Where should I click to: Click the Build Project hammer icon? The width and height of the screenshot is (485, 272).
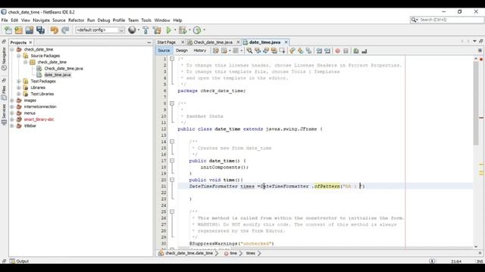[x=145, y=30]
